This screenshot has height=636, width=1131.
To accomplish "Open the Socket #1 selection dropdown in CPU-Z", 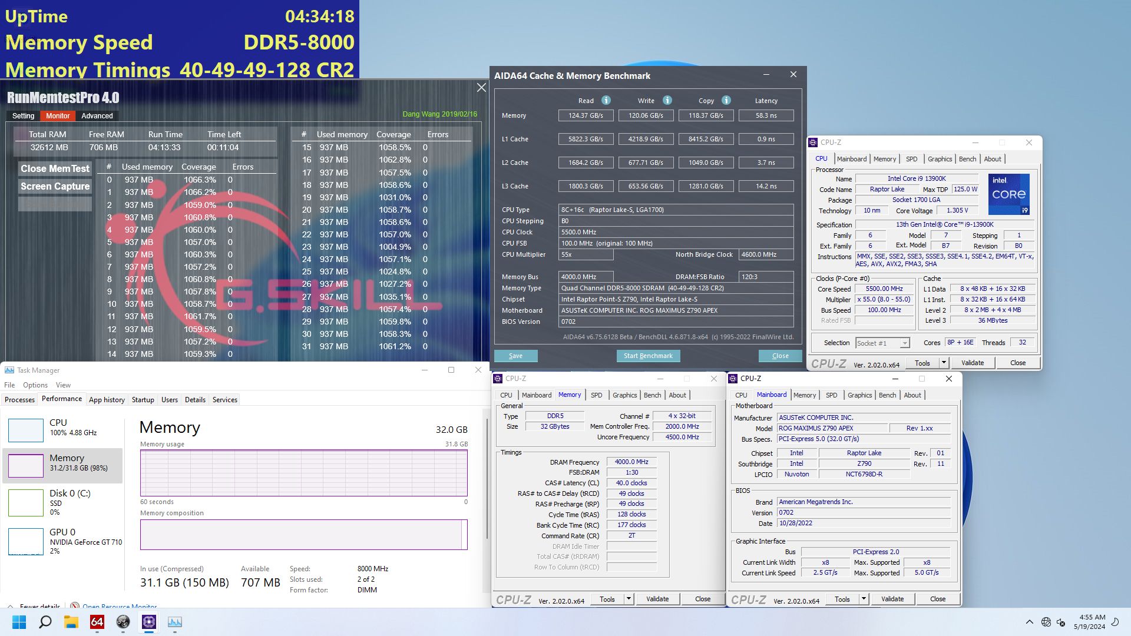I will pyautogui.click(x=884, y=343).
